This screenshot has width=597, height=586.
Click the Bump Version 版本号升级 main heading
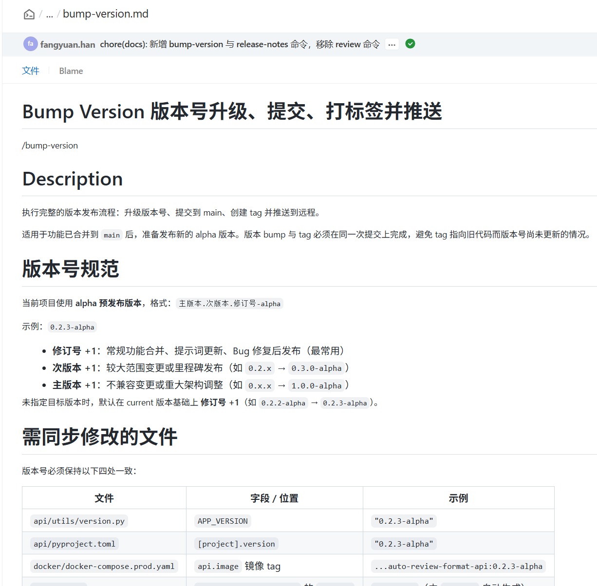pos(232,111)
